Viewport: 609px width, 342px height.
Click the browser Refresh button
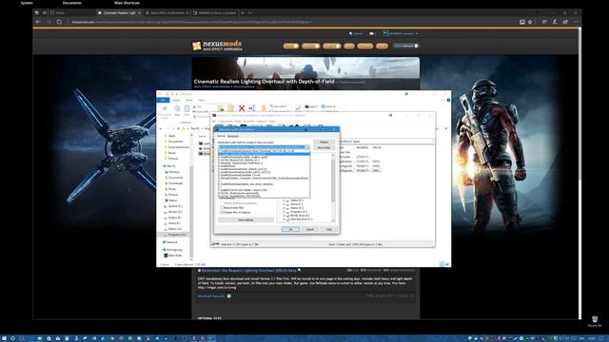[x=59, y=22]
